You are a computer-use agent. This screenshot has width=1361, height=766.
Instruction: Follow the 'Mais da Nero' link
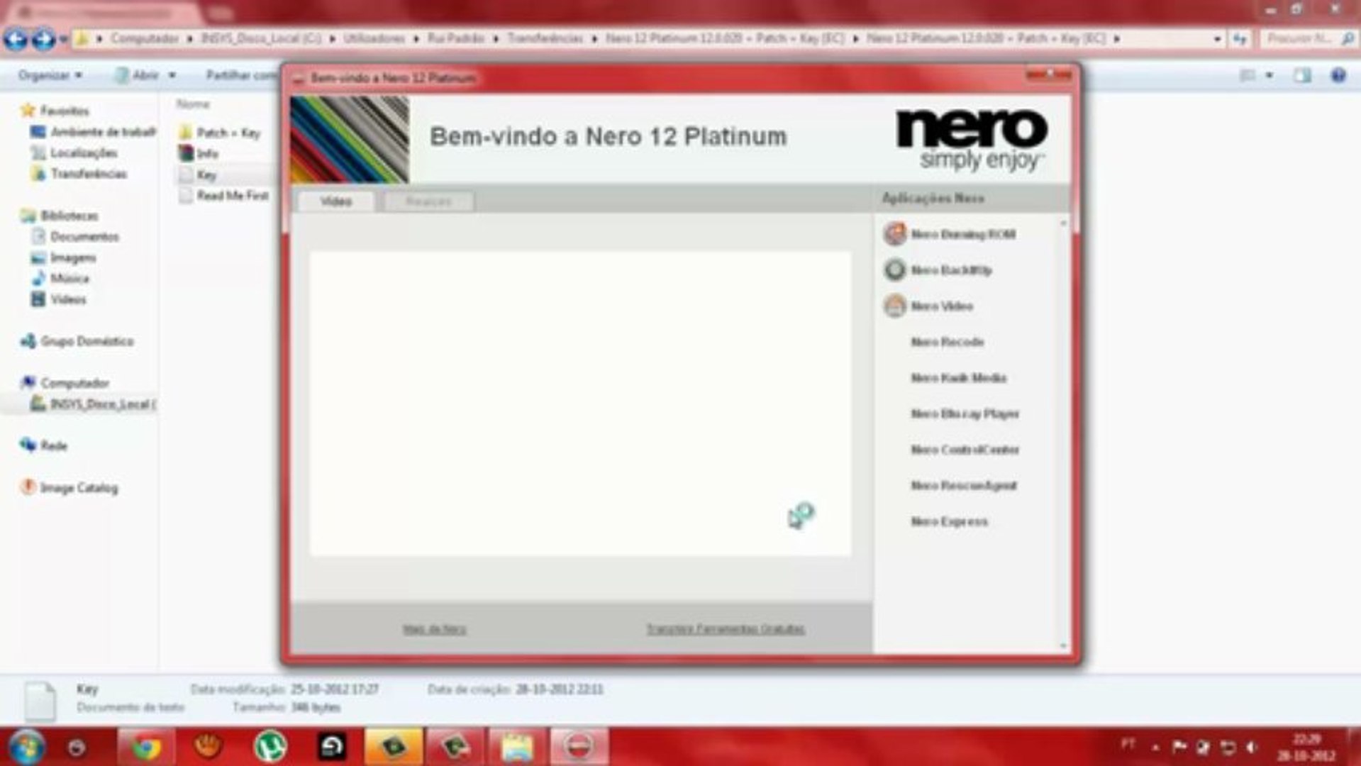(434, 629)
